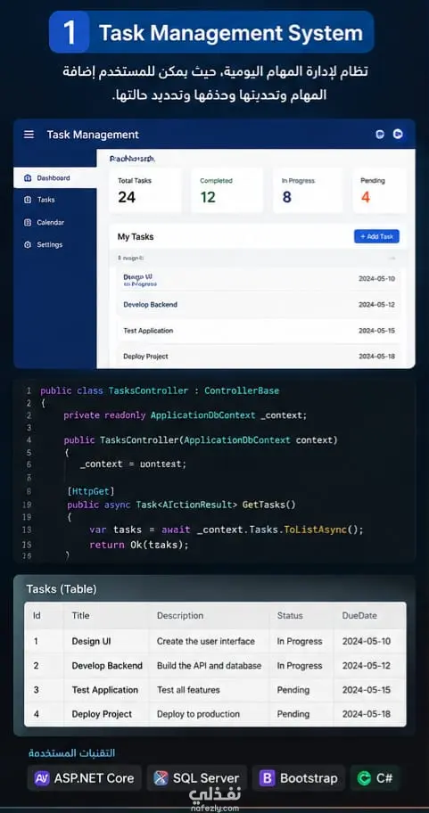Click the Bootstrap technology badge label
Screen dimensions: 429x813
coord(309,778)
